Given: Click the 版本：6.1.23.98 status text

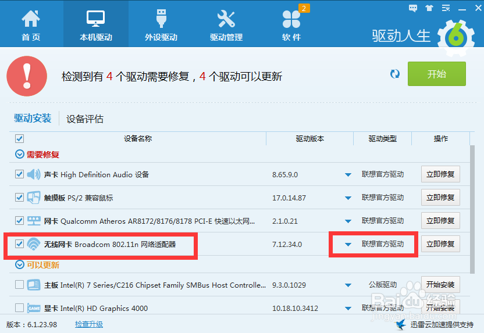Looking at the screenshot, I should [31, 325].
